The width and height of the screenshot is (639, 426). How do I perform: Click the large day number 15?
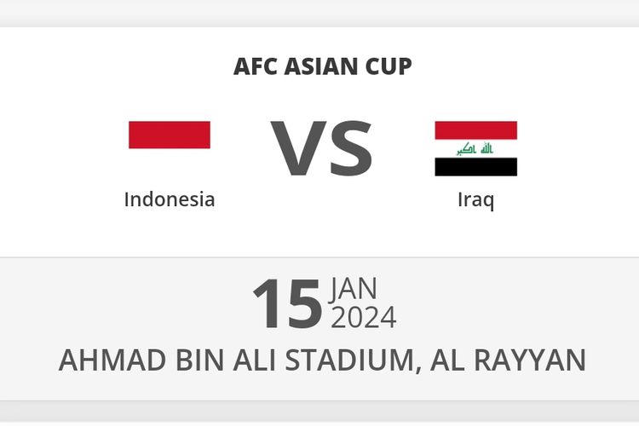coord(287,303)
